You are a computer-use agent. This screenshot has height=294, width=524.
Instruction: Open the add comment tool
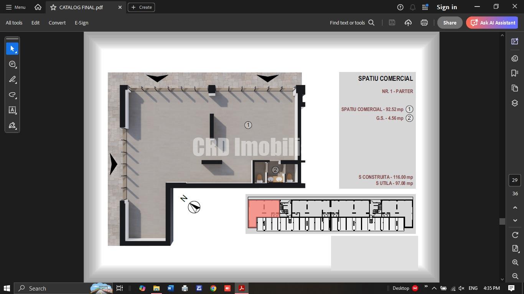coord(12,64)
